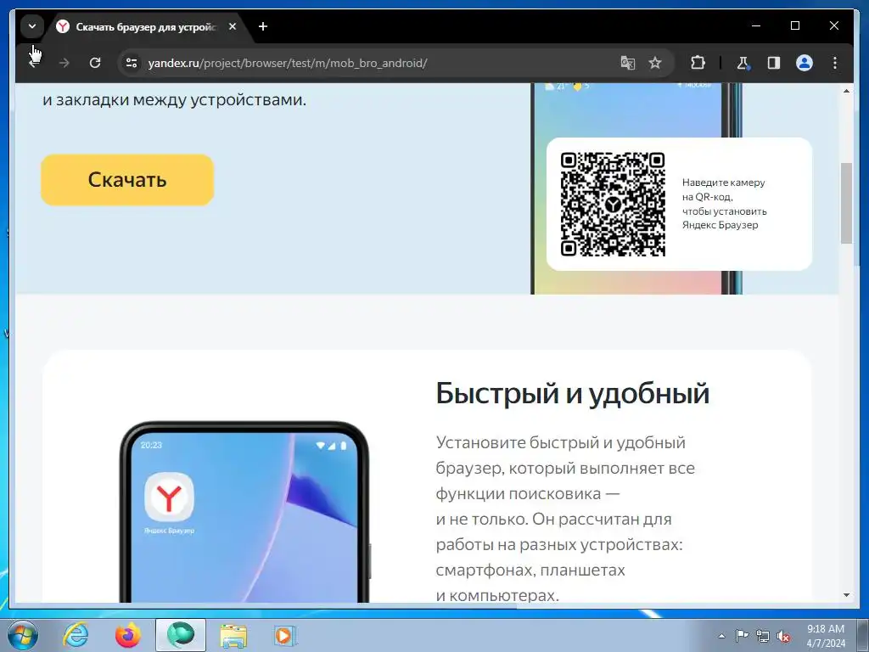This screenshot has height=652, width=869.
Task: Click text Наведите камеру на QR-код
Action: click(723, 189)
